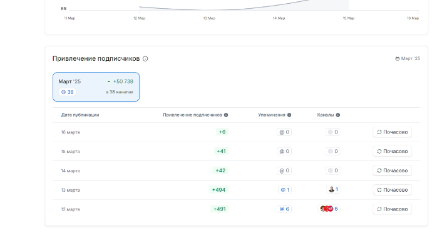
Task: Click +42 subscribers value for 14 марта
Action: (x=220, y=170)
